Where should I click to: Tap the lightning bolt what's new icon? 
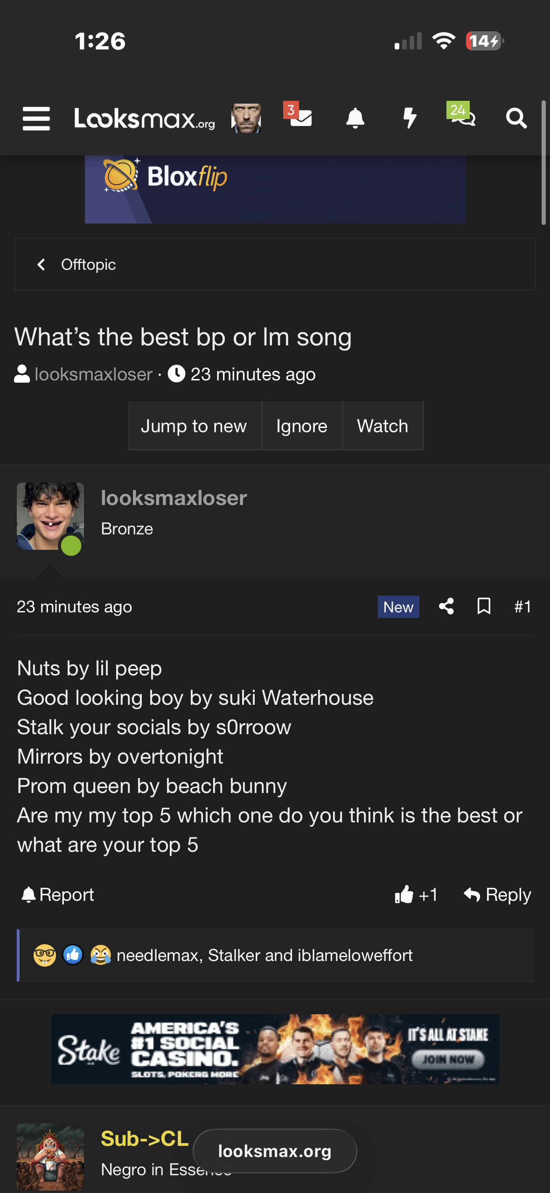(410, 118)
